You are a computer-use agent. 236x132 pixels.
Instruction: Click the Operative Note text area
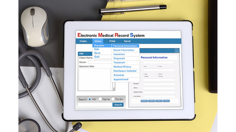tap(95, 79)
